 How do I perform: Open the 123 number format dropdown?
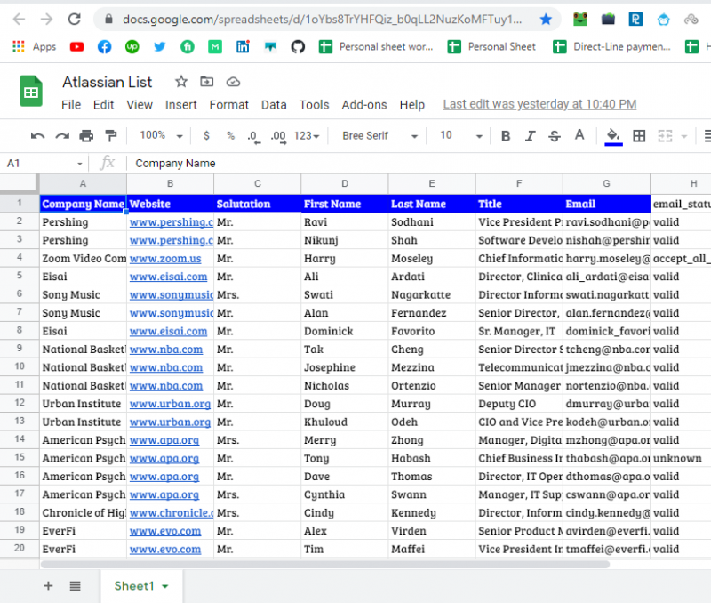coord(307,136)
